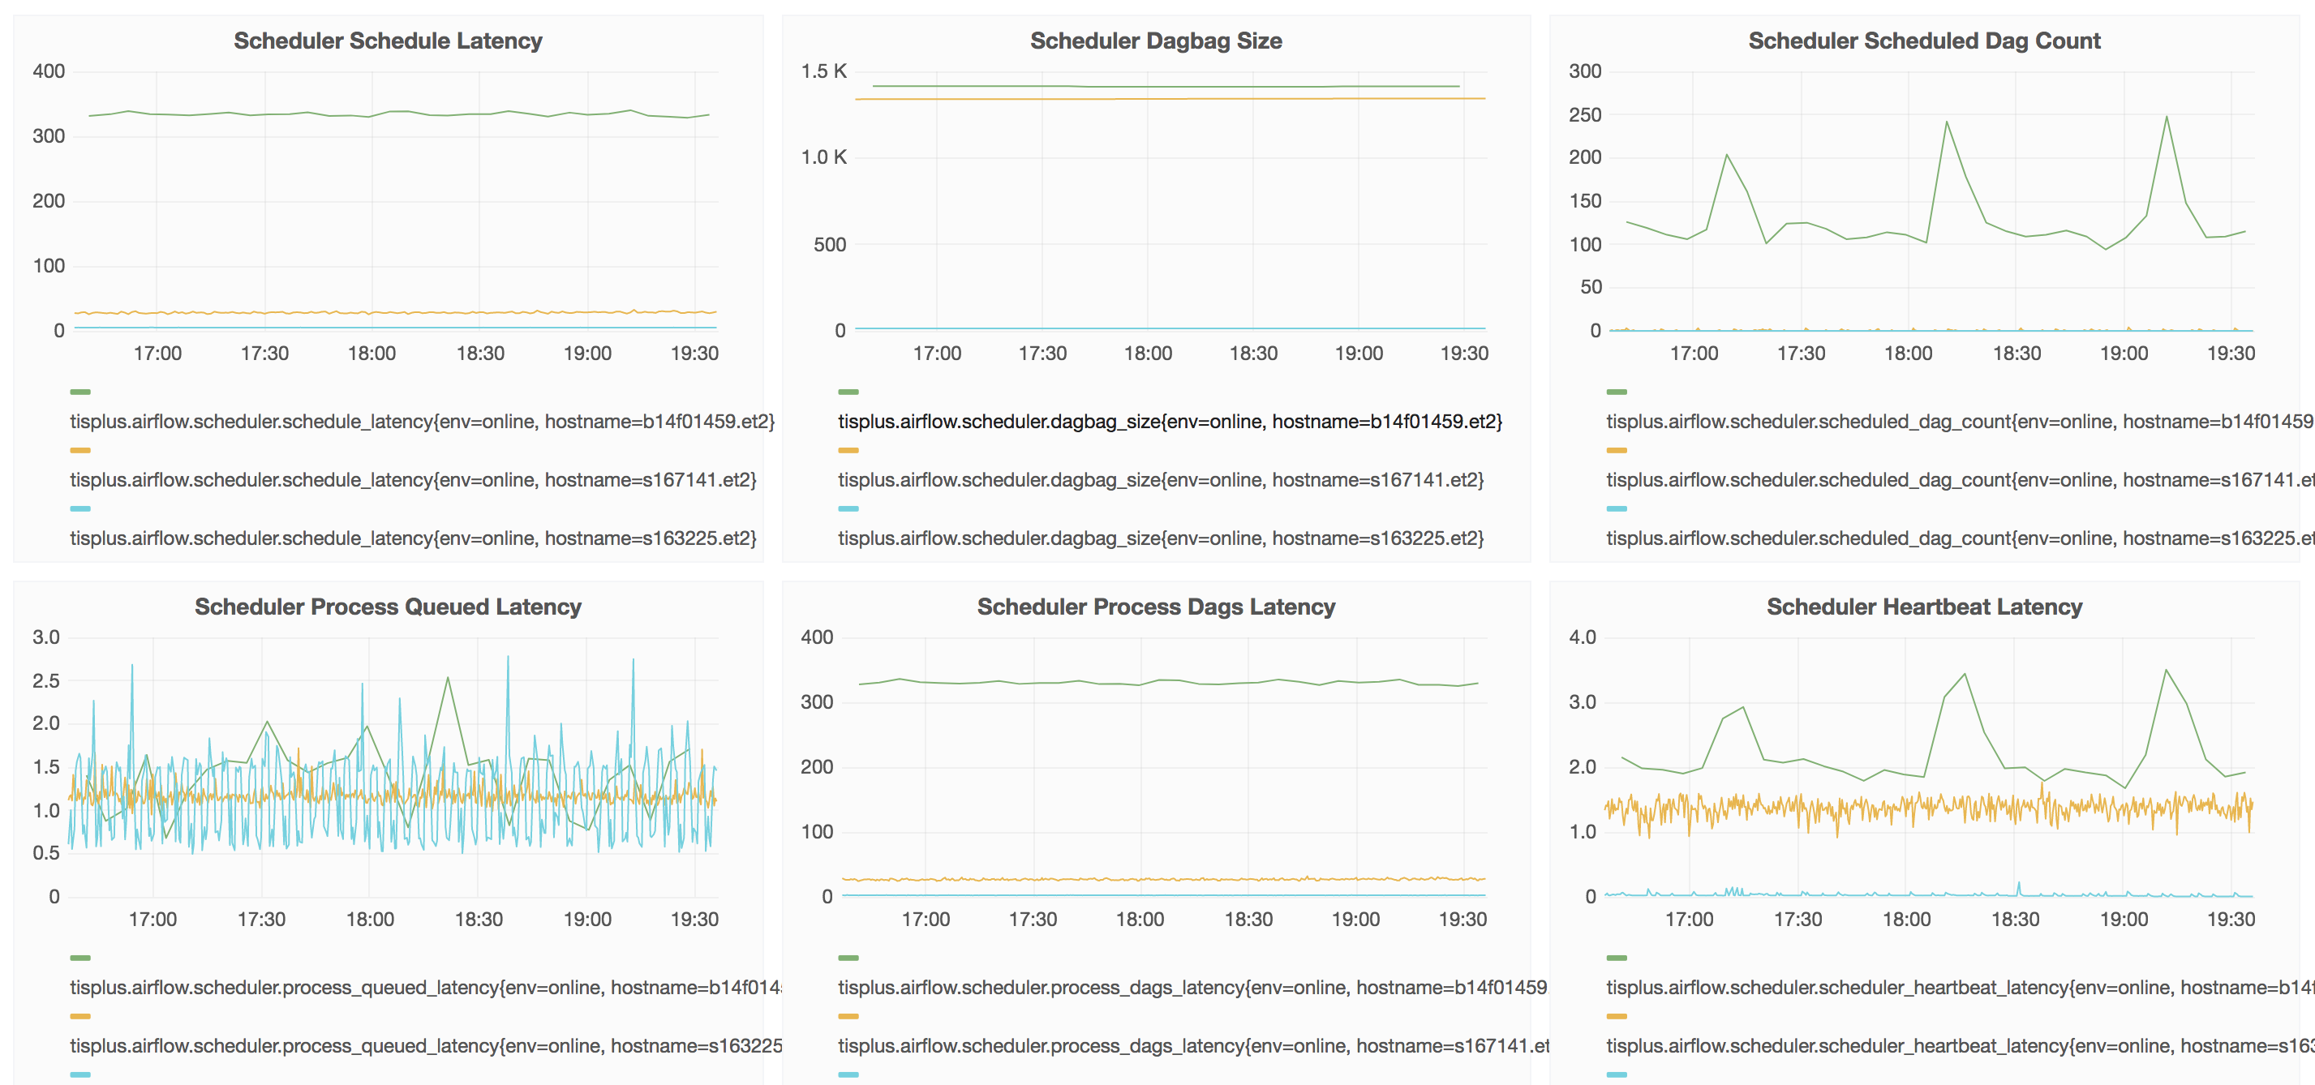Click cyan color swatch in Process Queued Latency legend
The width and height of the screenshot is (2315, 1085).
(x=80, y=1074)
